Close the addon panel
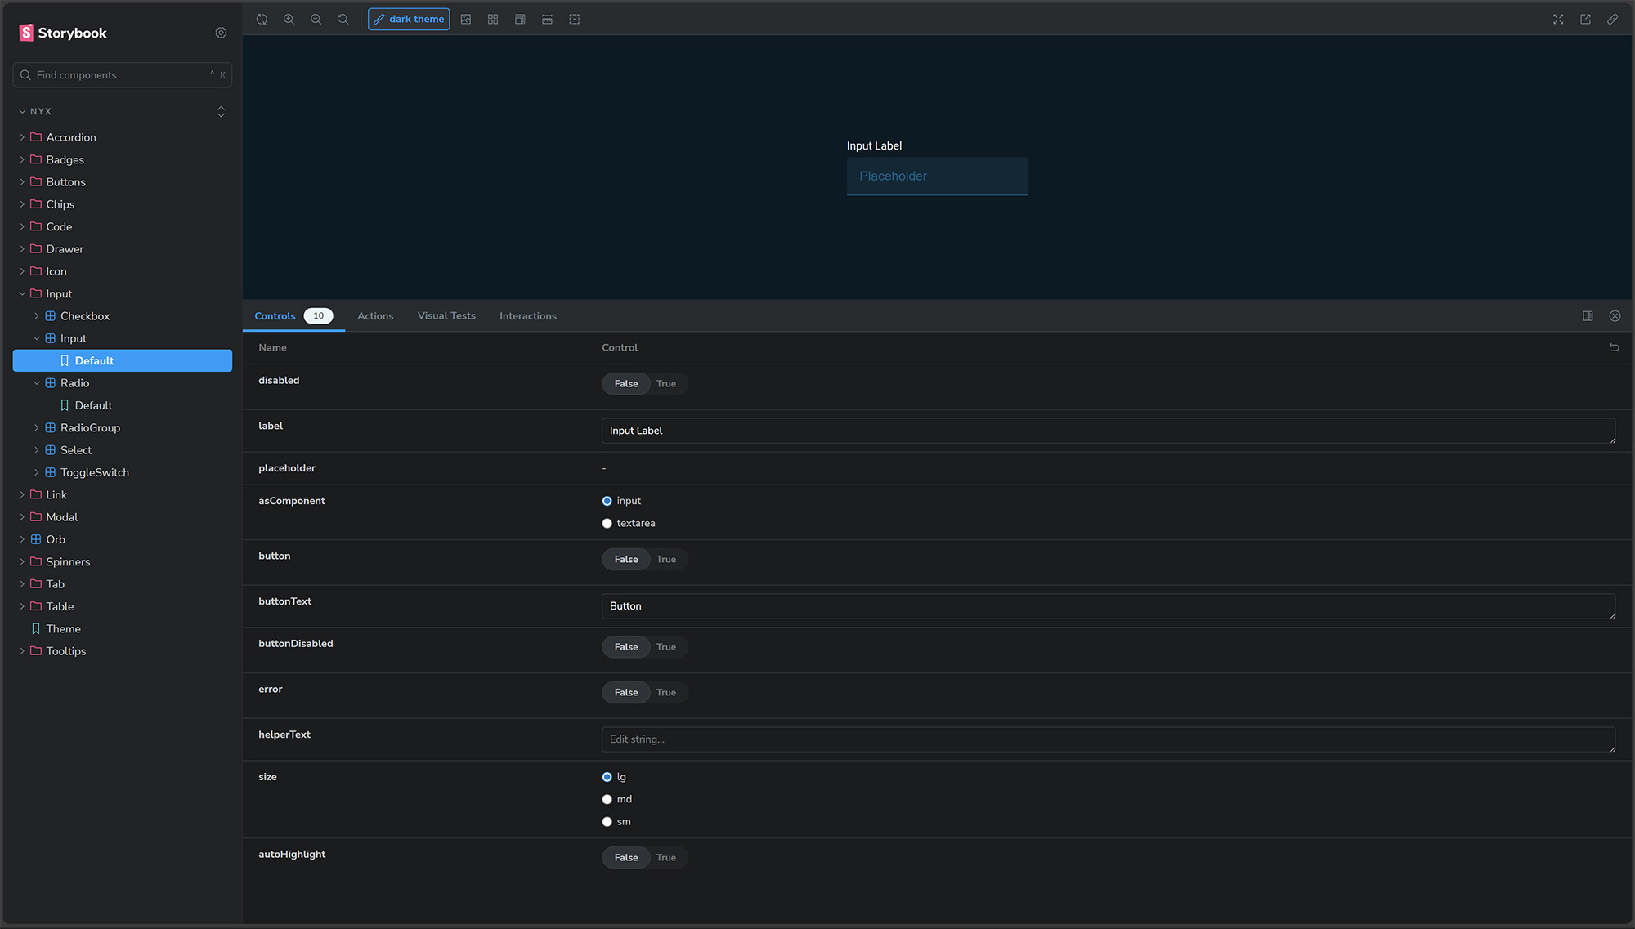1635x929 pixels. 1615,315
